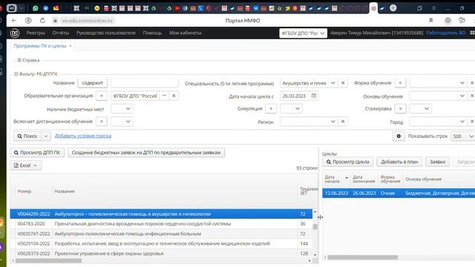The width and height of the screenshot is (475, 267).
Task: Click the Просмотр ДПП ПК button
Action: 37,153
